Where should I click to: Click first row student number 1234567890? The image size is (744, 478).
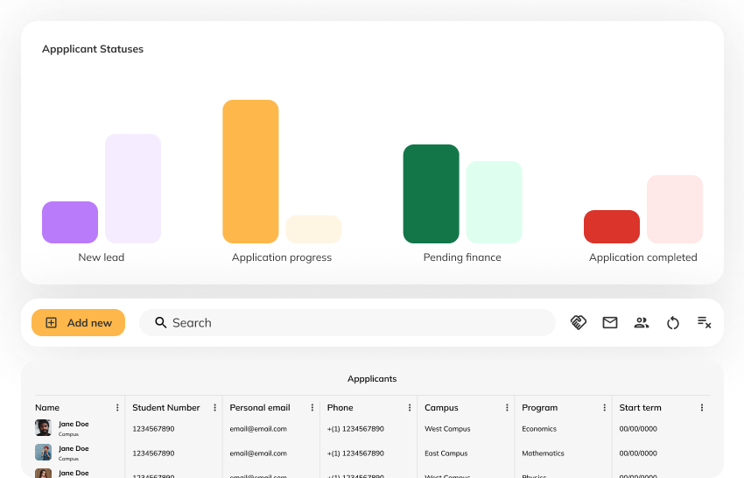(x=153, y=429)
